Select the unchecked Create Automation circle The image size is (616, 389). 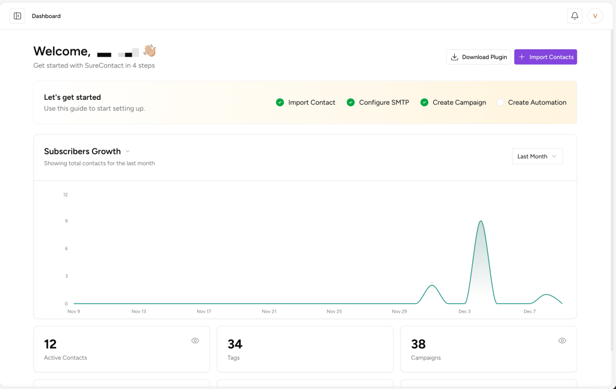[x=500, y=102]
